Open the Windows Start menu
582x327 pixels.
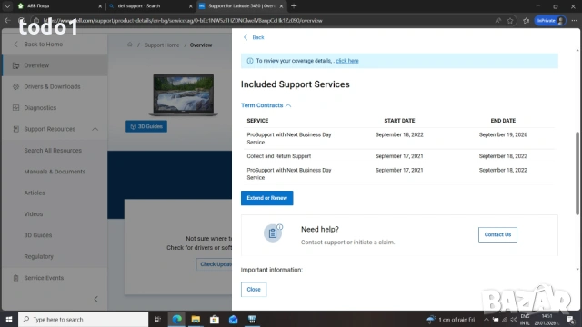(9, 319)
